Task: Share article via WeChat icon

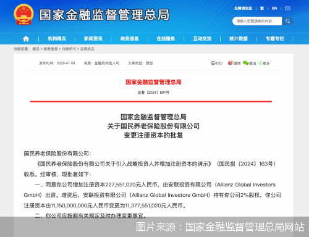Action: [246, 63]
